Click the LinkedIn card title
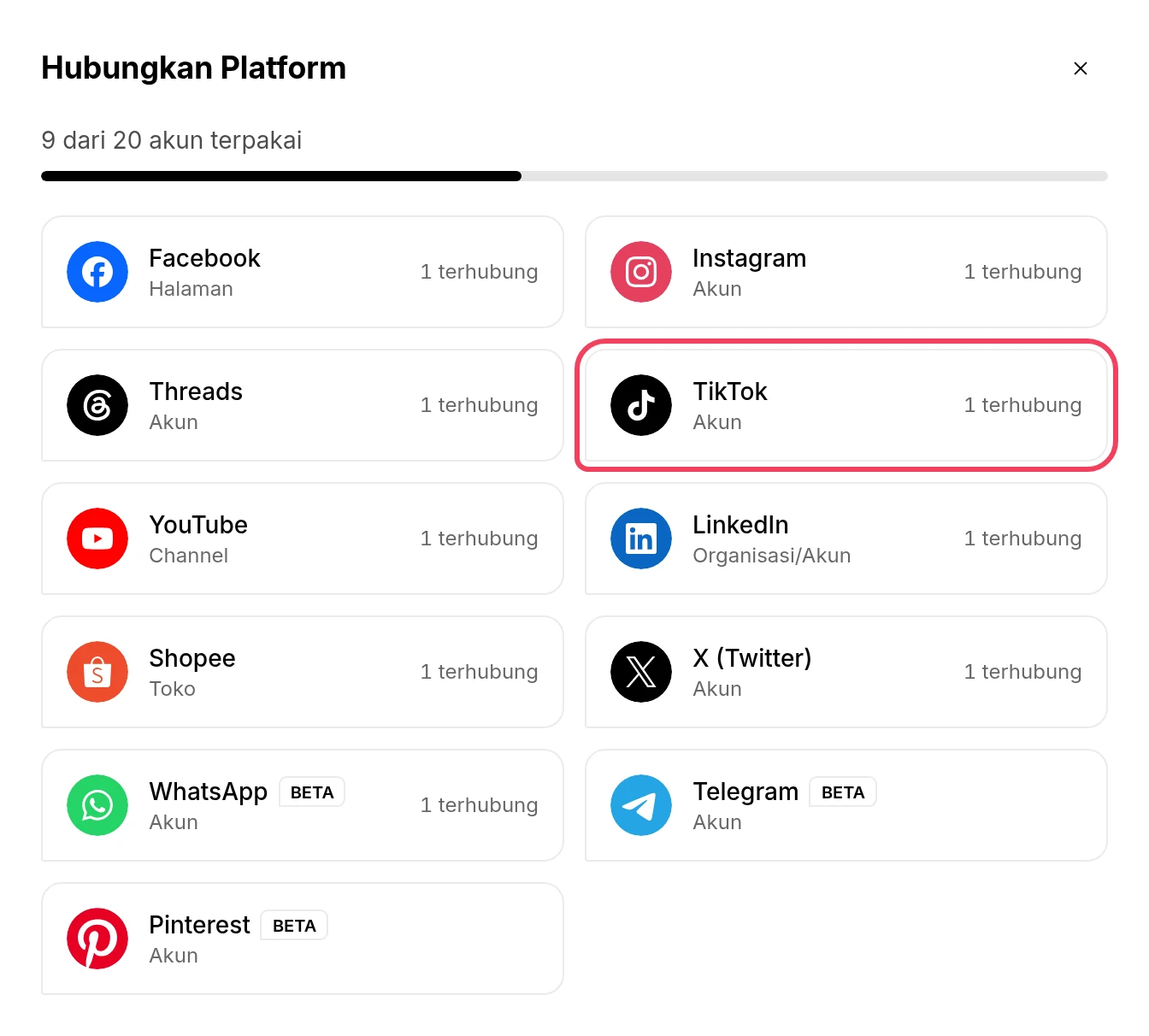Viewport: 1149px width, 1036px height. click(740, 525)
